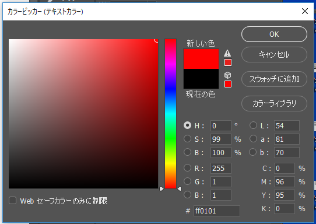The image size is (316, 224).
Task: Click the current color black preview
Action: tap(201, 79)
